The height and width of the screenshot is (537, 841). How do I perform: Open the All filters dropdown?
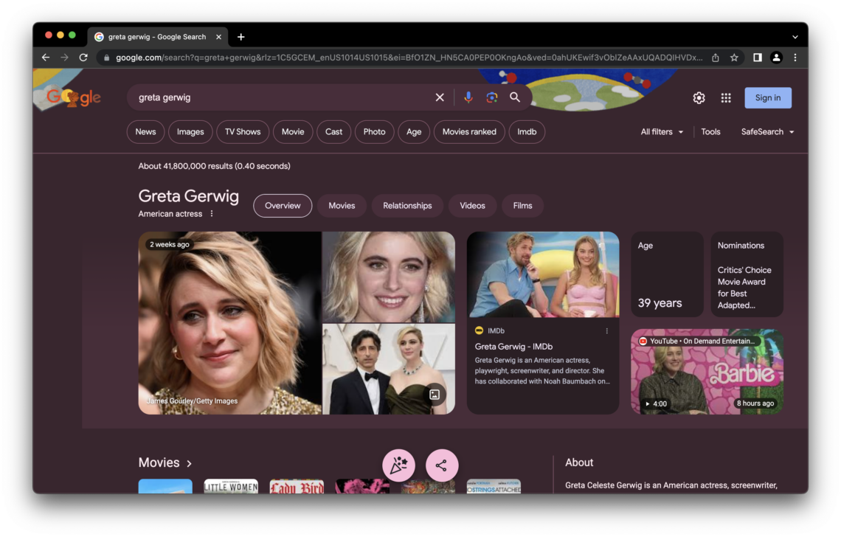tap(662, 132)
